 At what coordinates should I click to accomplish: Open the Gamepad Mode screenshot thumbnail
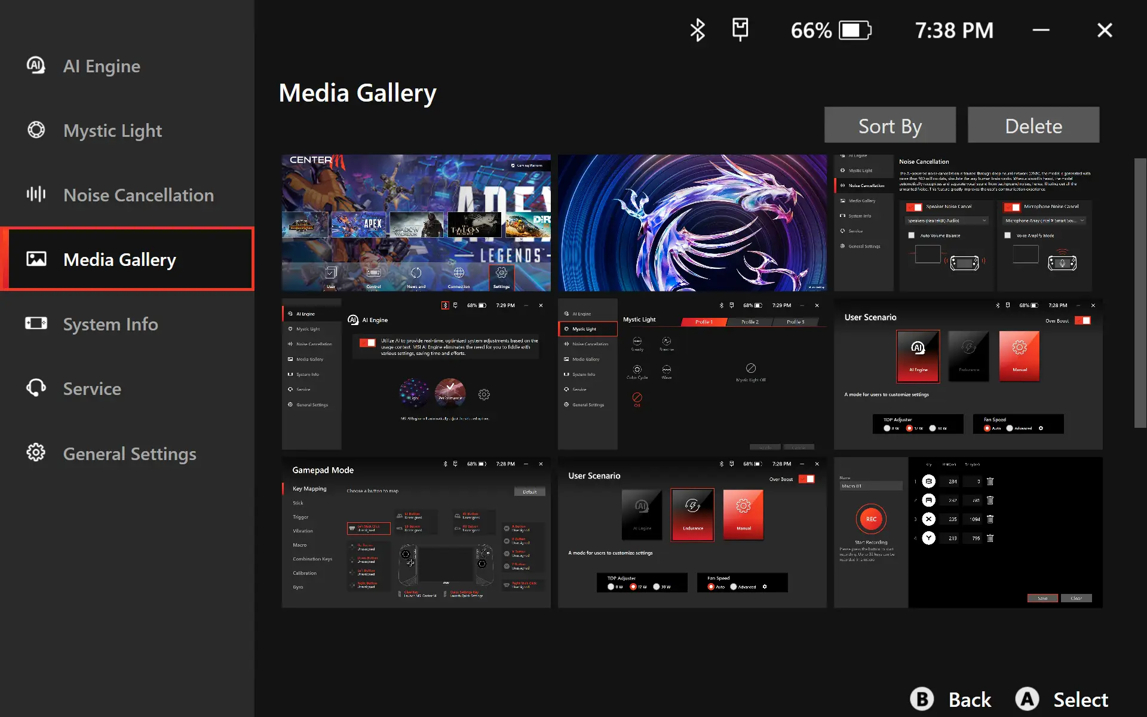(416, 533)
